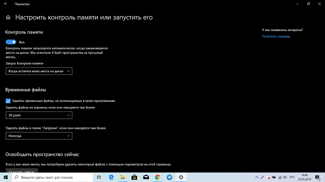Open the OneDrive tray icon with error badge
The height and width of the screenshot is (182, 325).
[268, 177]
